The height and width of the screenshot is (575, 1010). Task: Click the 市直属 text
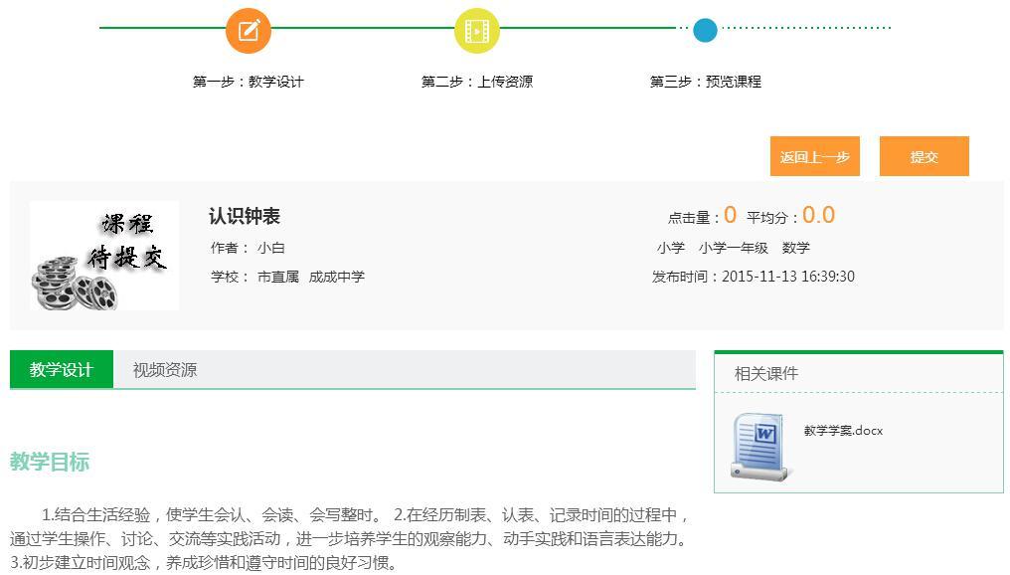[x=278, y=277]
